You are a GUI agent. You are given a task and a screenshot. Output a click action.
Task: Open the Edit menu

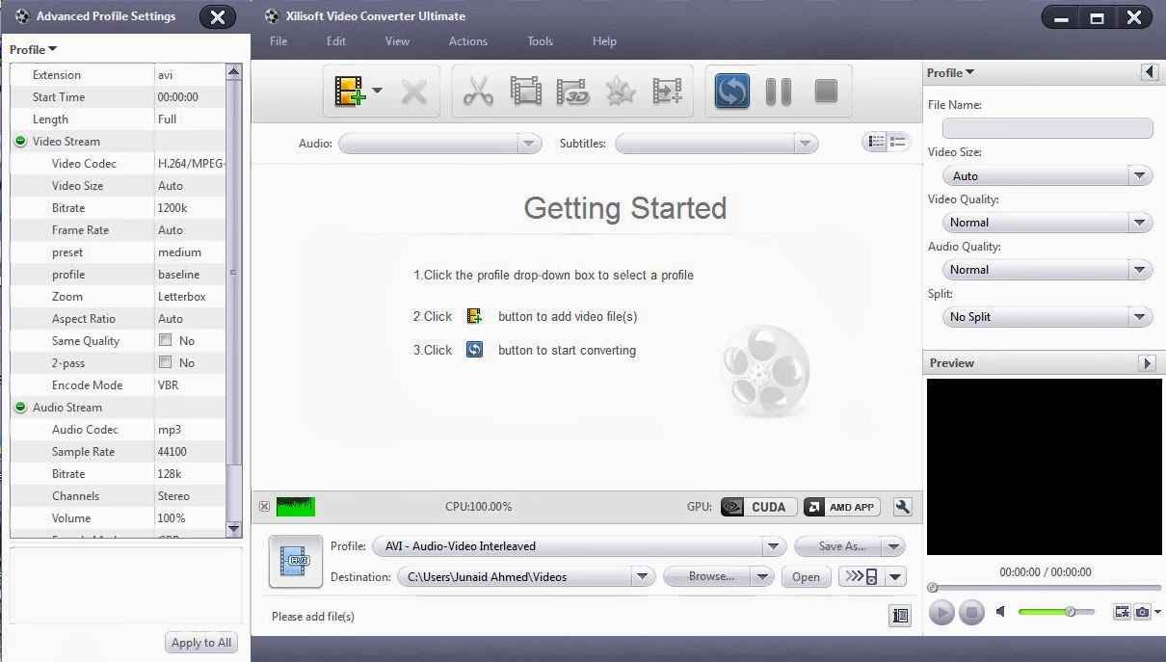click(x=335, y=41)
